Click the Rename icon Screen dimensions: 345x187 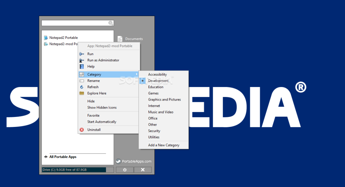click(82, 81)
